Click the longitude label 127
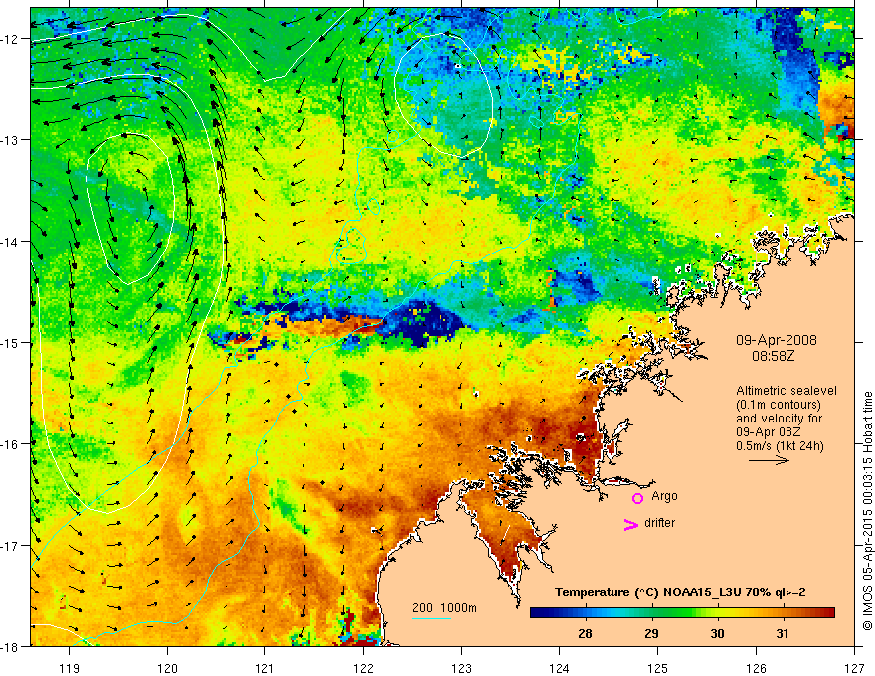875x676 pixels. 853,668
